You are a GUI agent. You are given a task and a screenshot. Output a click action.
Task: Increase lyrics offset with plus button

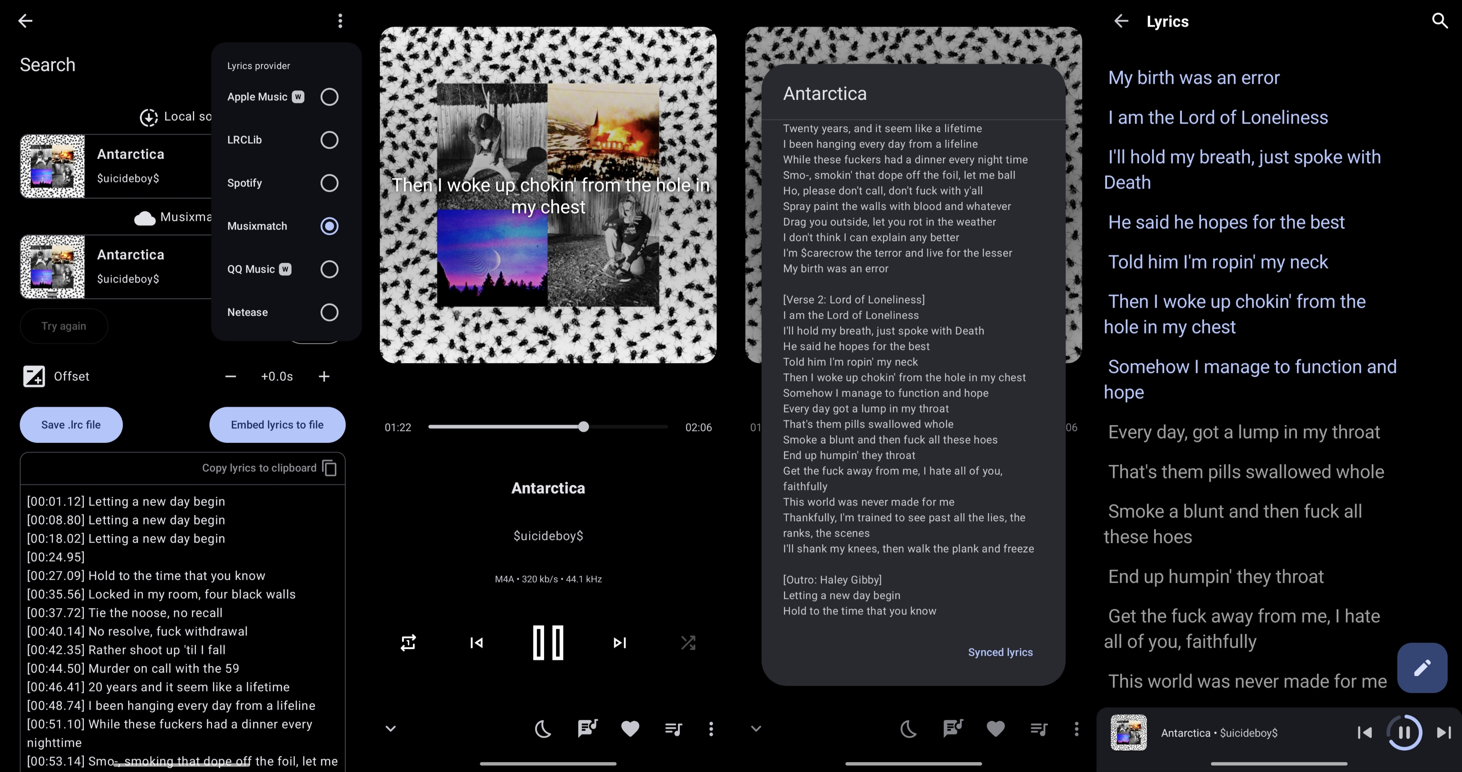pyautogui.click(x=324, y=376)
